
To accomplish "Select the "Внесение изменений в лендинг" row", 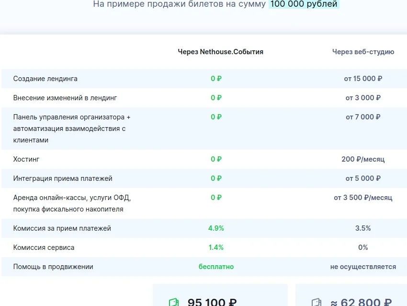I will (65, 97).
